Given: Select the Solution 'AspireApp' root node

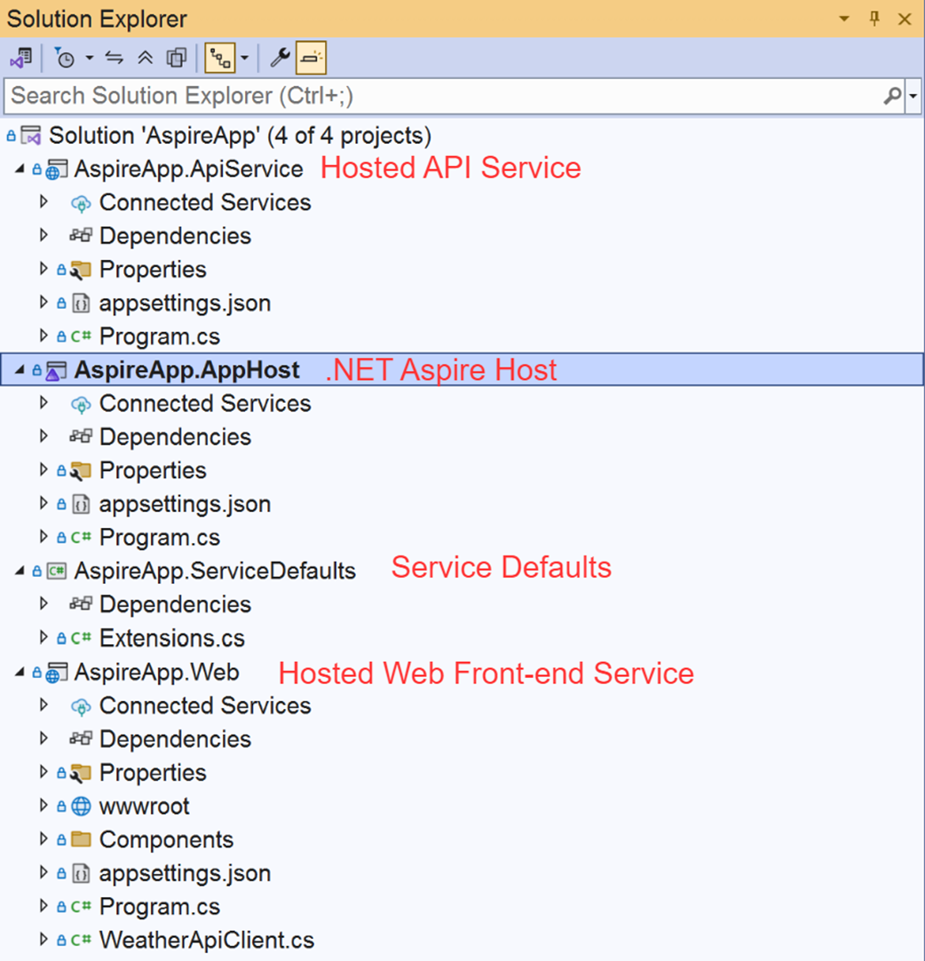Looking at the screenshot, I should coord(240,136).
